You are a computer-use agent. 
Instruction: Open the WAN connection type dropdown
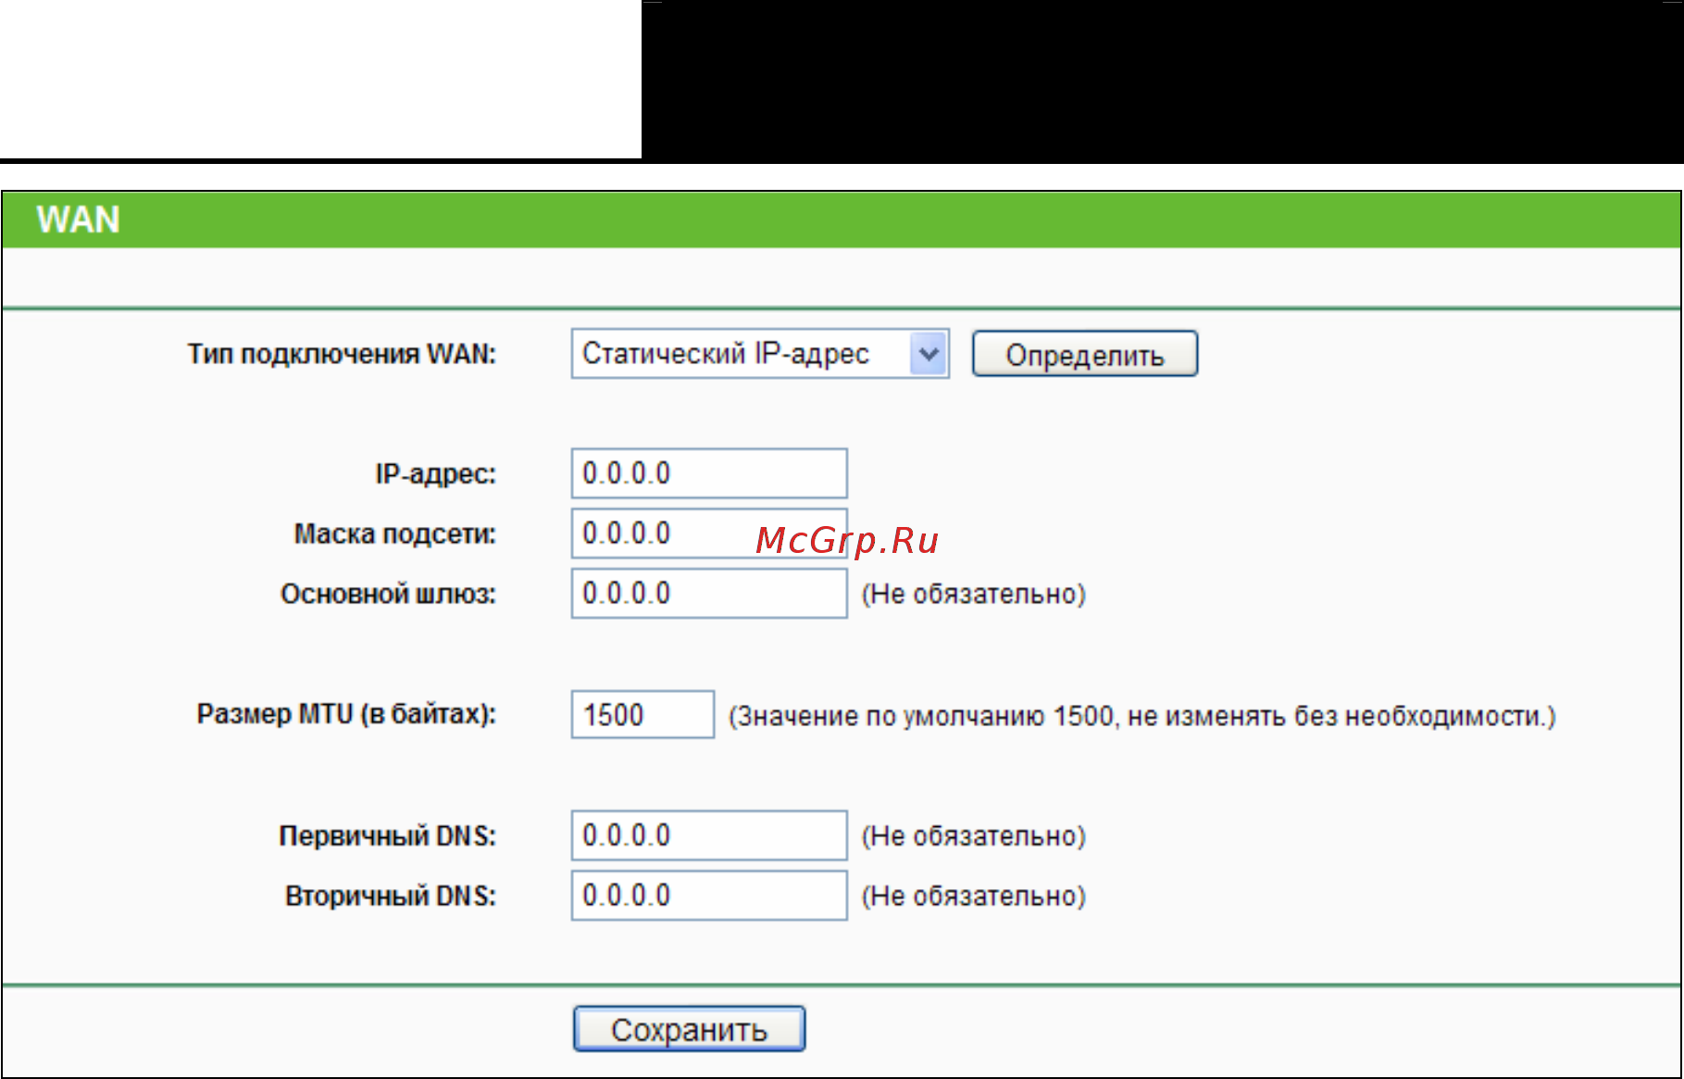coord(760,354)
